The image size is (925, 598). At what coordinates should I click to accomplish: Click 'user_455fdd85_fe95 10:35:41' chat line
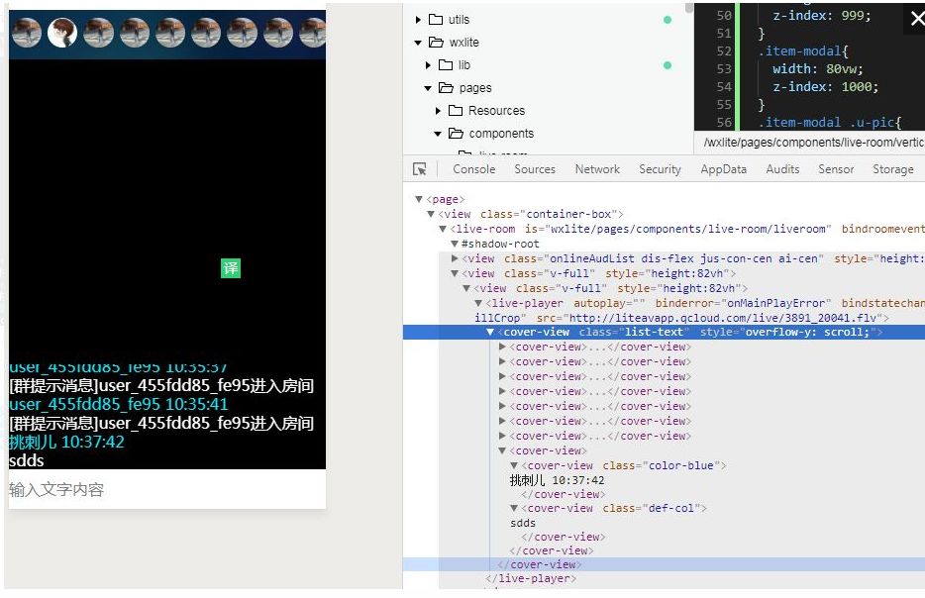(119, 404)
